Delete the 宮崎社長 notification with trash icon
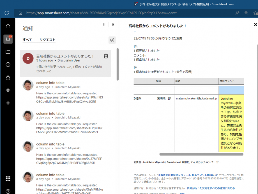Viewport: 258px width, 194px height. pyautogui.click(x=106, y=56)
